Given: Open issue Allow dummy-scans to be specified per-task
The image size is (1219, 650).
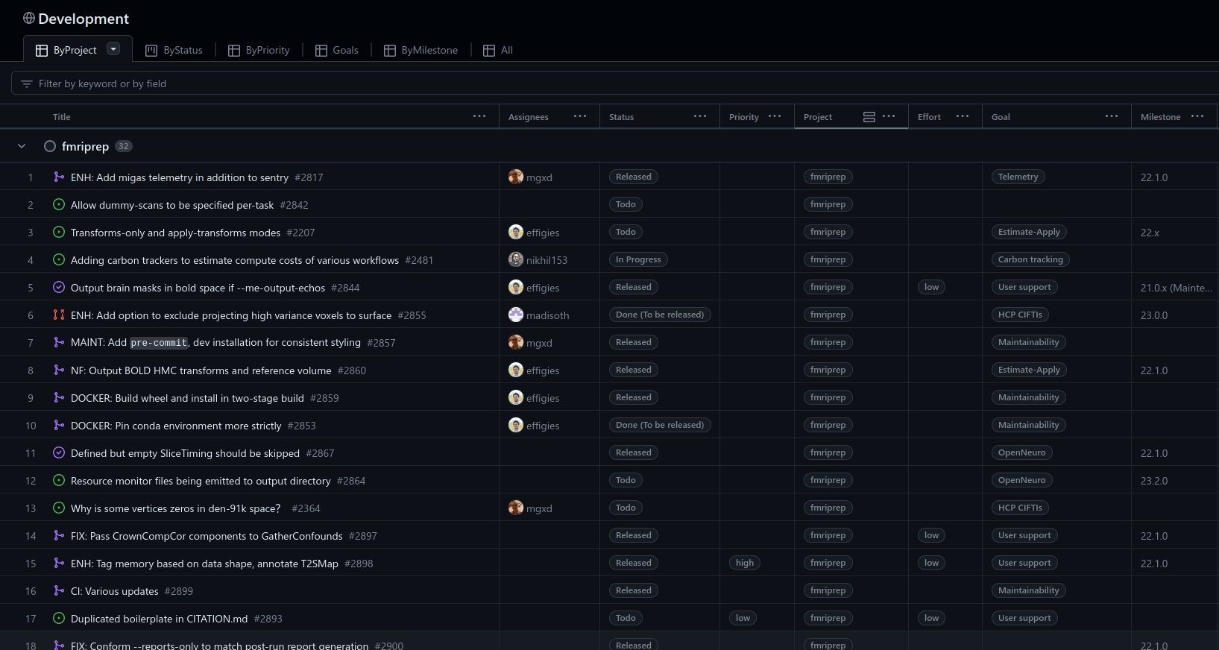Looking at the screenshot, I should 172,205.
